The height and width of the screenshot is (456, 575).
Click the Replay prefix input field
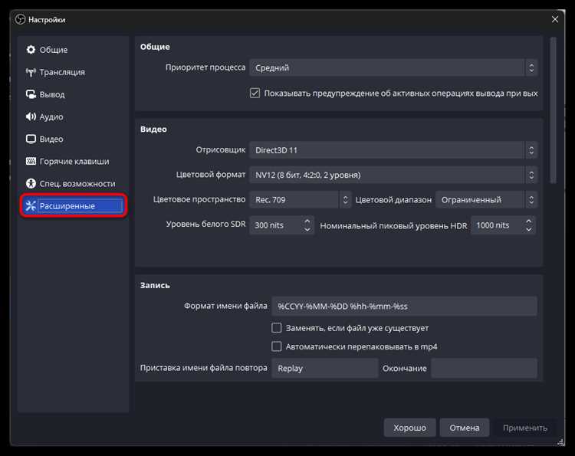(x=325, y=369)
